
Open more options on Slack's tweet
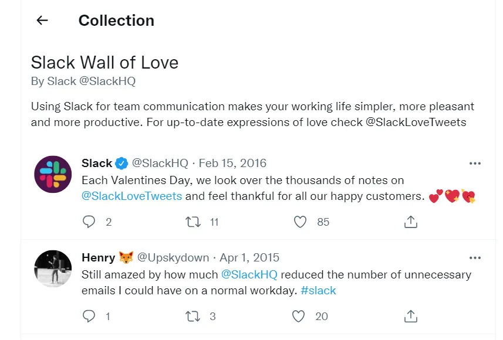pyautogui.click(x=475, y=164)
